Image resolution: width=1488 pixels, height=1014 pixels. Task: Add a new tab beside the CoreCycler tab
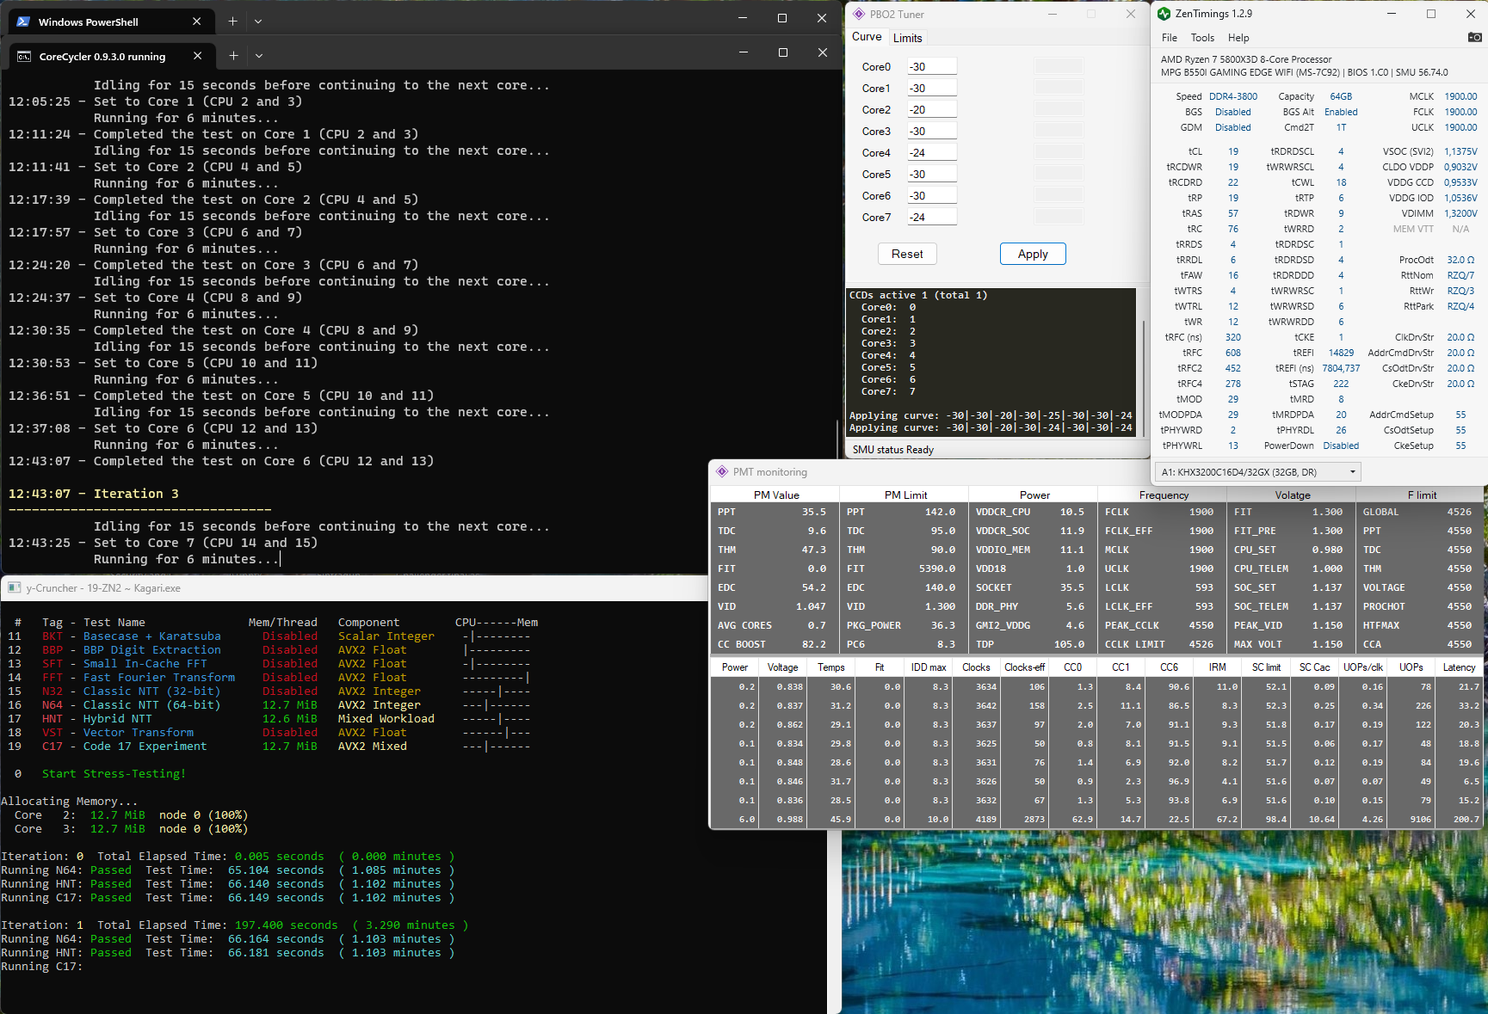coord(233,56)
